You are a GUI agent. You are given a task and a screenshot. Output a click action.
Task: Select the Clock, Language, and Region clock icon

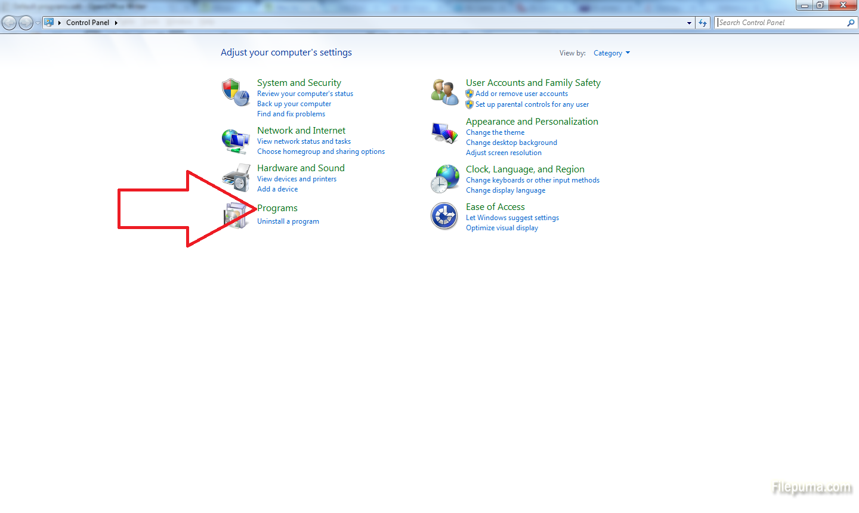[444, 178]
